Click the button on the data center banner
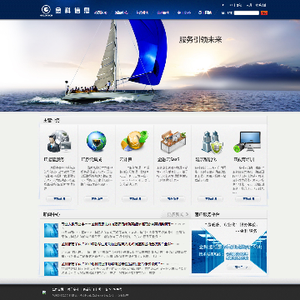 (239, 267)
